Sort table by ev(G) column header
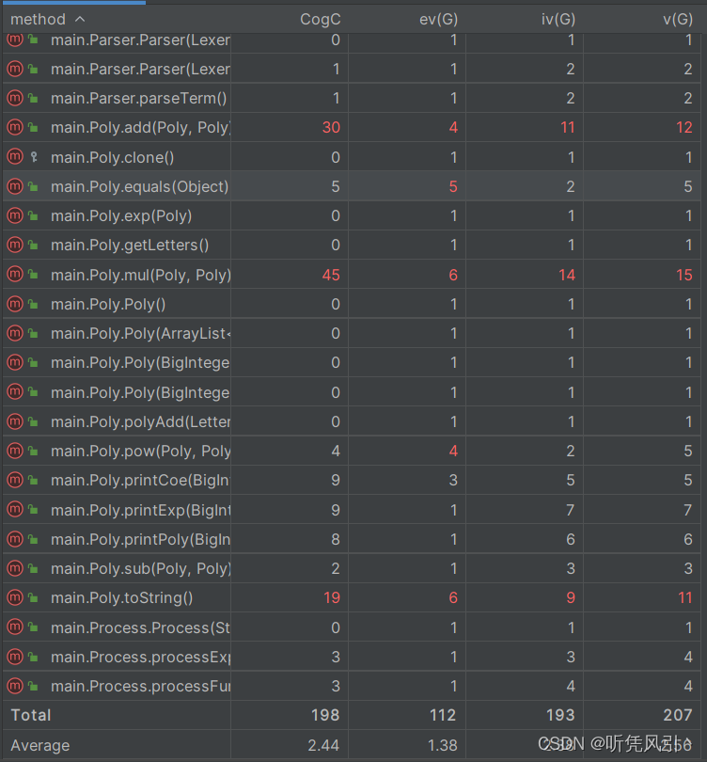Image resolution: width=707 pixels, height=762 pixels. click(x=438, y=20)
